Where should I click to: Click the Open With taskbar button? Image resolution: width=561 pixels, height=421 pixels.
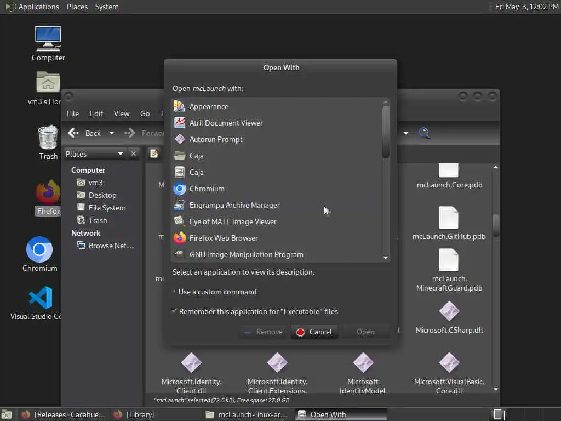(341, 414)
